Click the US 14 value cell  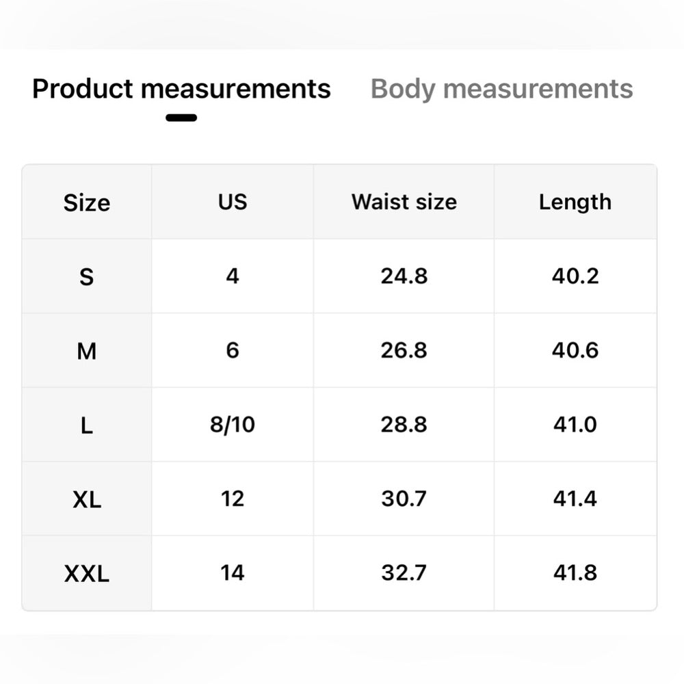[233, 573]
